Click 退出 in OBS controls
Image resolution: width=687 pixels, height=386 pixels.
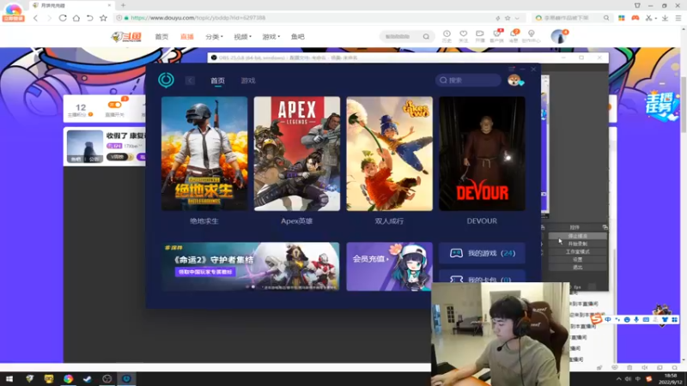coord(577,267)
